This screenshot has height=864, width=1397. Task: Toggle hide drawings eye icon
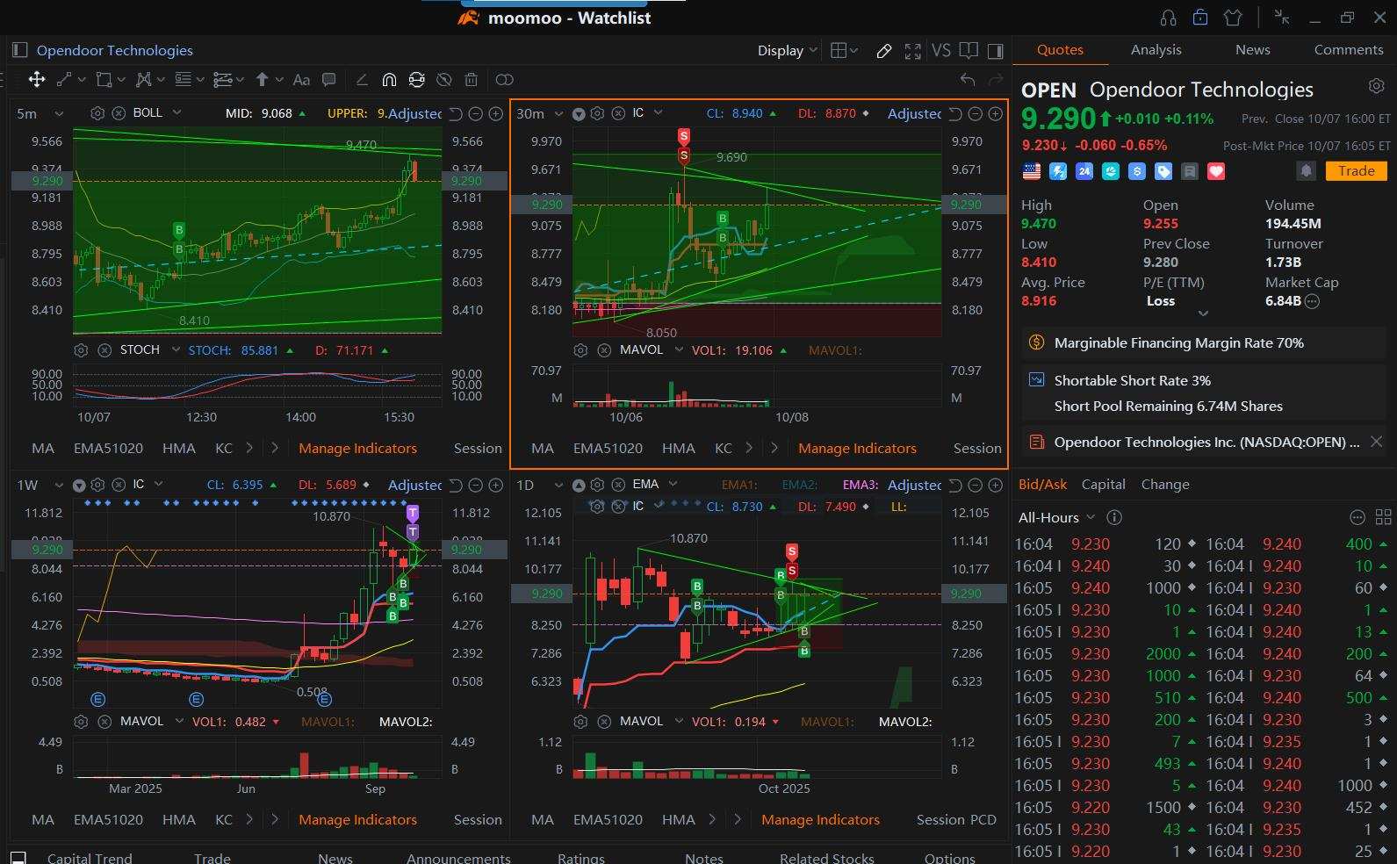pos(444,80)
